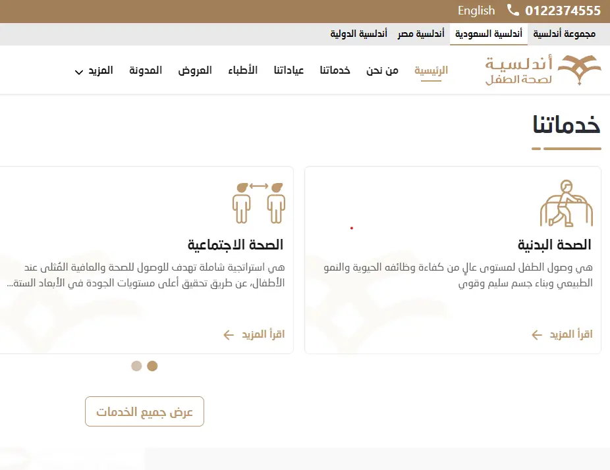Click the phone icon beside 0122374555
The image size is (610, 470).
513,11
